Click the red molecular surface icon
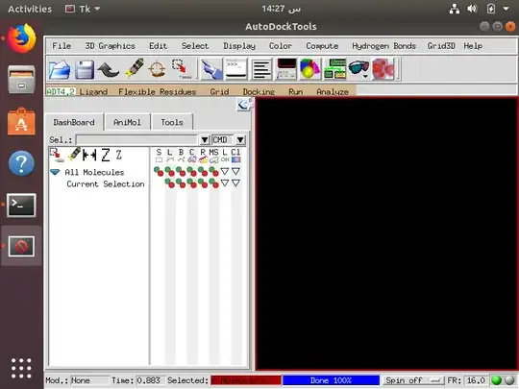The height and width of the screenshot is (389, 519). point(383,69)
